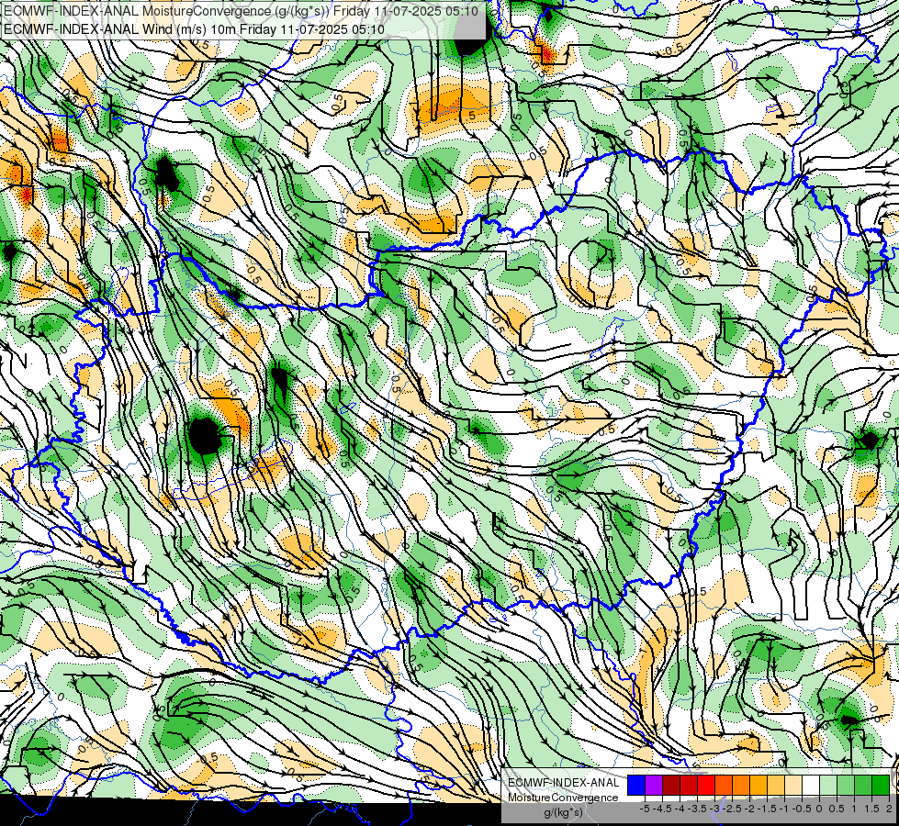Click the blue legend swatch below -5
This screenshot has width=899, height=826.
pyautogui.click(x=636, y=785)
